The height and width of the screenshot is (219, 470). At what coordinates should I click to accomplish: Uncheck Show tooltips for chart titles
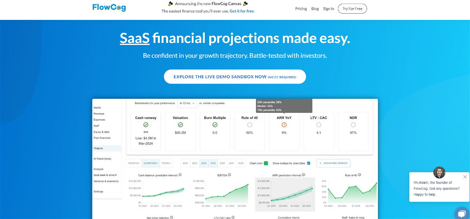(x=309, y=163)
